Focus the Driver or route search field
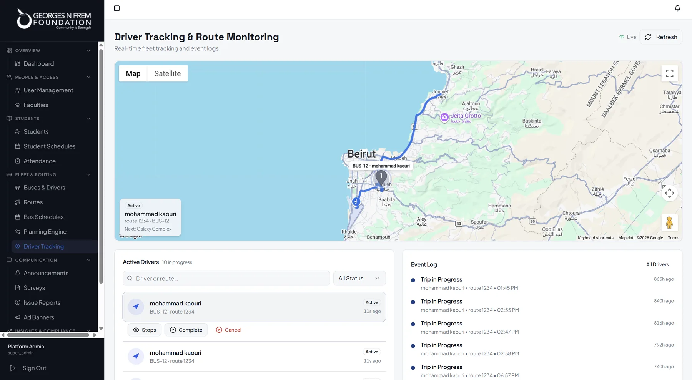 point(226,279)
